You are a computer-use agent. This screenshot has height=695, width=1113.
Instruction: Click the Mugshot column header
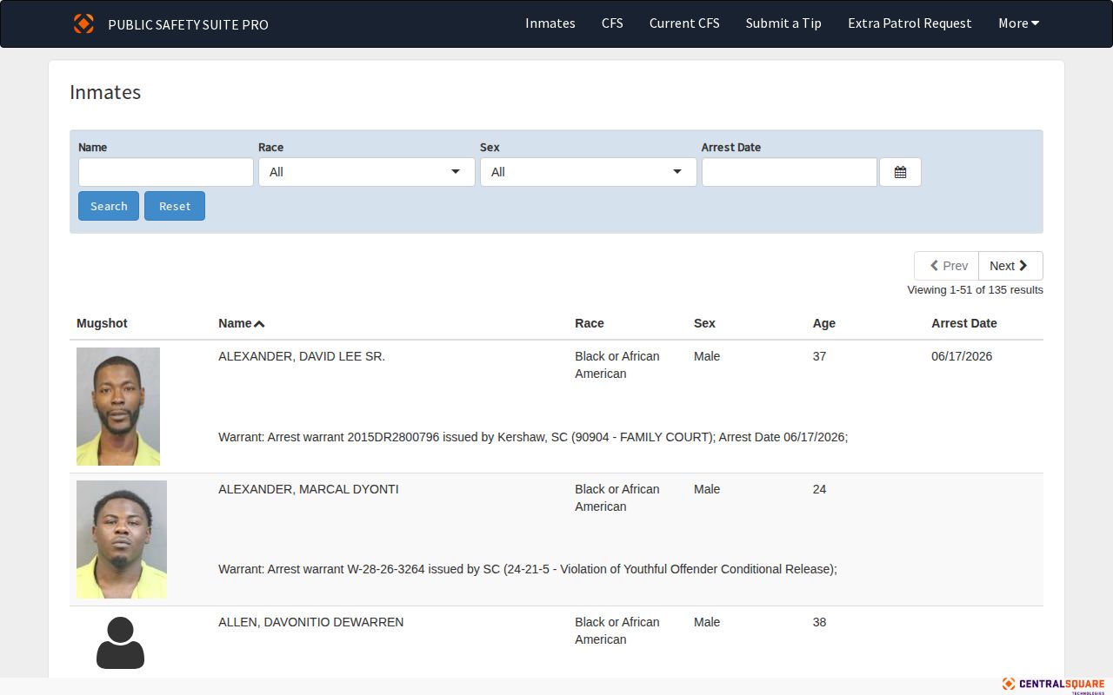102,323
